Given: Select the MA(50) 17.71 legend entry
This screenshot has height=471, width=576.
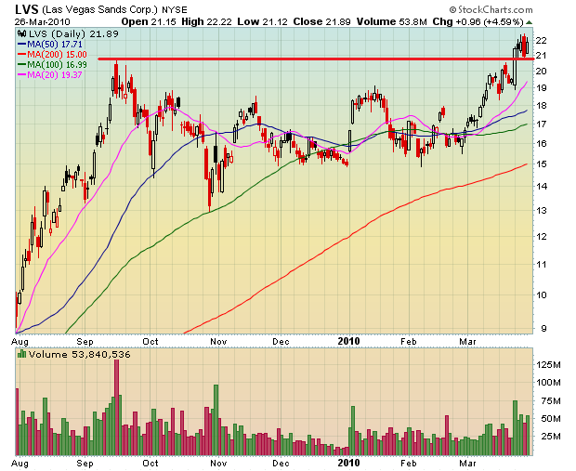Looking at the screenshot, I should pos(50,45).
